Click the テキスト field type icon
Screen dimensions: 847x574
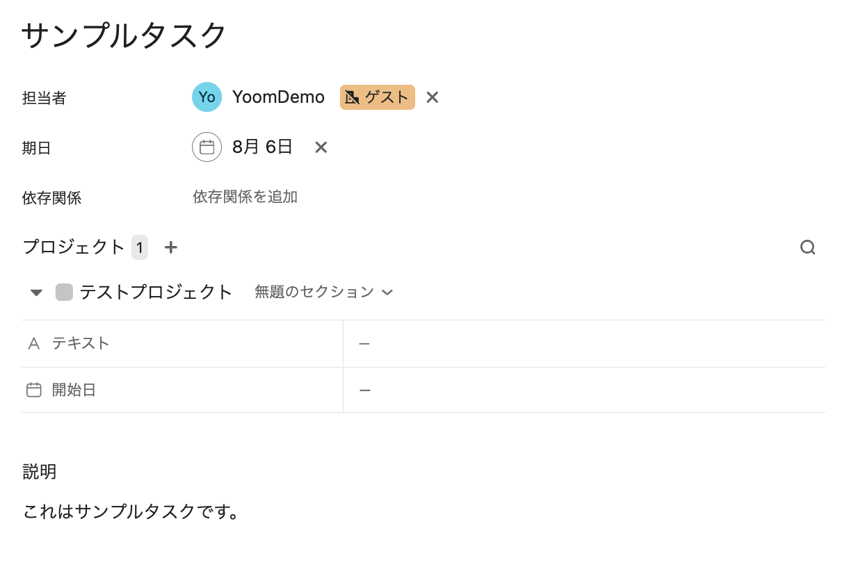pos(34,343)
